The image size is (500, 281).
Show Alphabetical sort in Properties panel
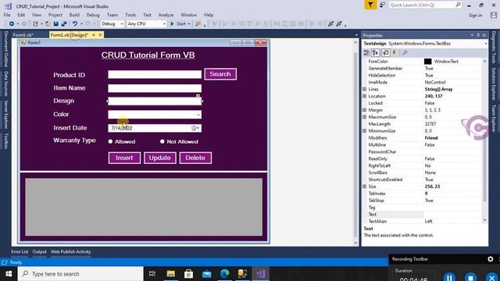click(x=375, y=53)
